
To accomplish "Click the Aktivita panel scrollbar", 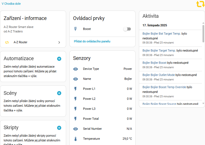I will pos(203,33).
